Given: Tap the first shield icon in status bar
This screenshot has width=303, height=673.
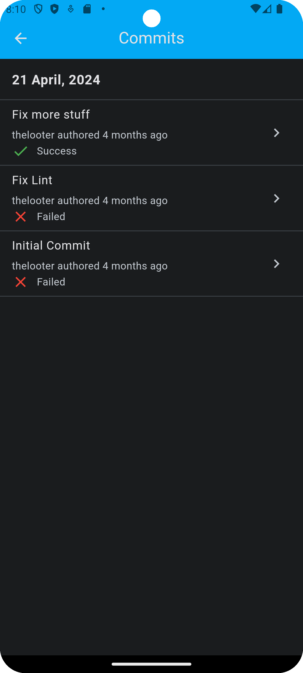Looking at the screenshot, I should (x=38, y=9).
